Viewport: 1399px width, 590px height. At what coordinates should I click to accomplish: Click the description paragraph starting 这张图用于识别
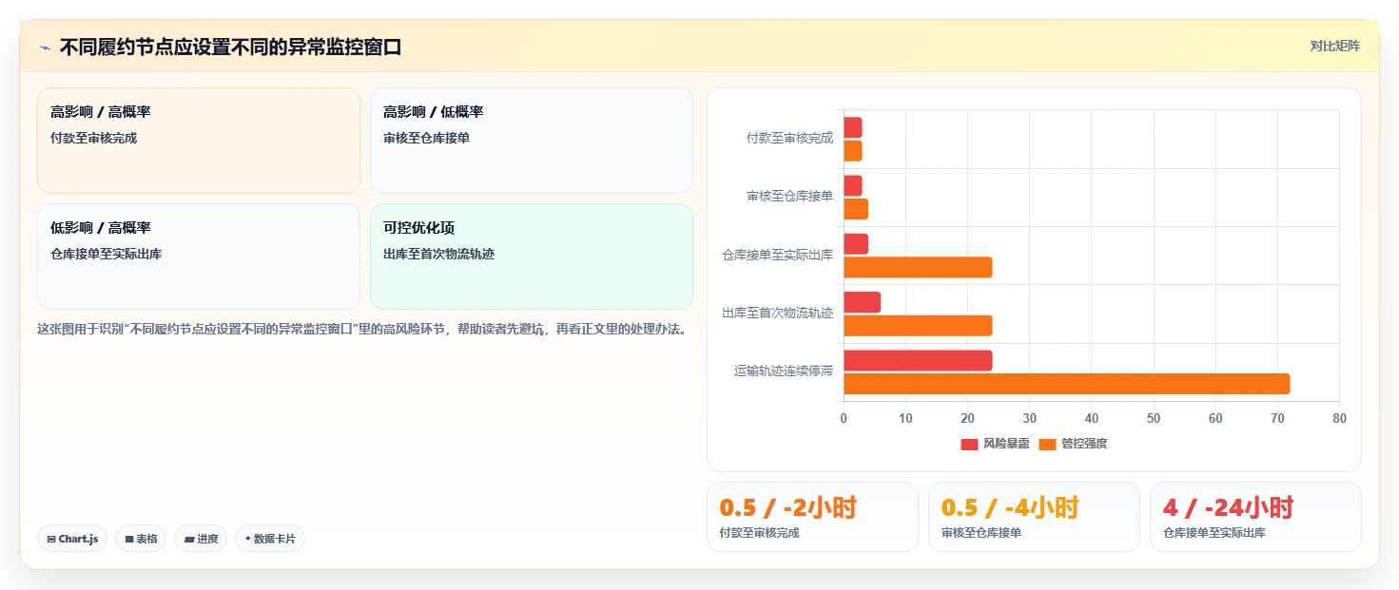tap(361, 330)
